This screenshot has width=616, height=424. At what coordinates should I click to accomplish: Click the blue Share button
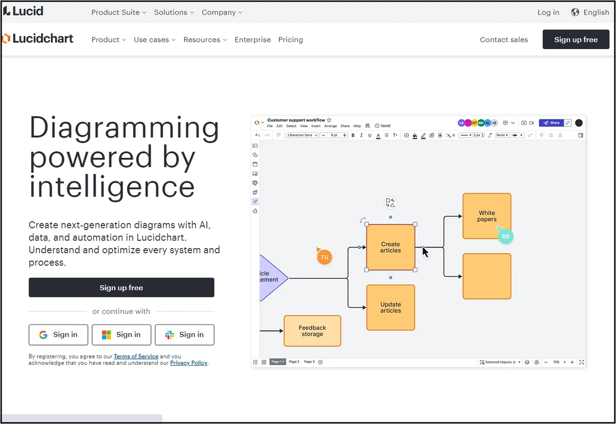coord(551,123)
